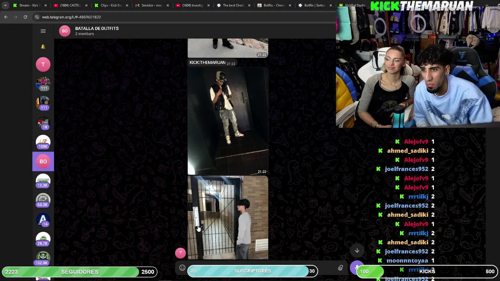The image size is (500, 281).
Task: Close the '(1604) CASTILL' tab
Action: [86, 5]
